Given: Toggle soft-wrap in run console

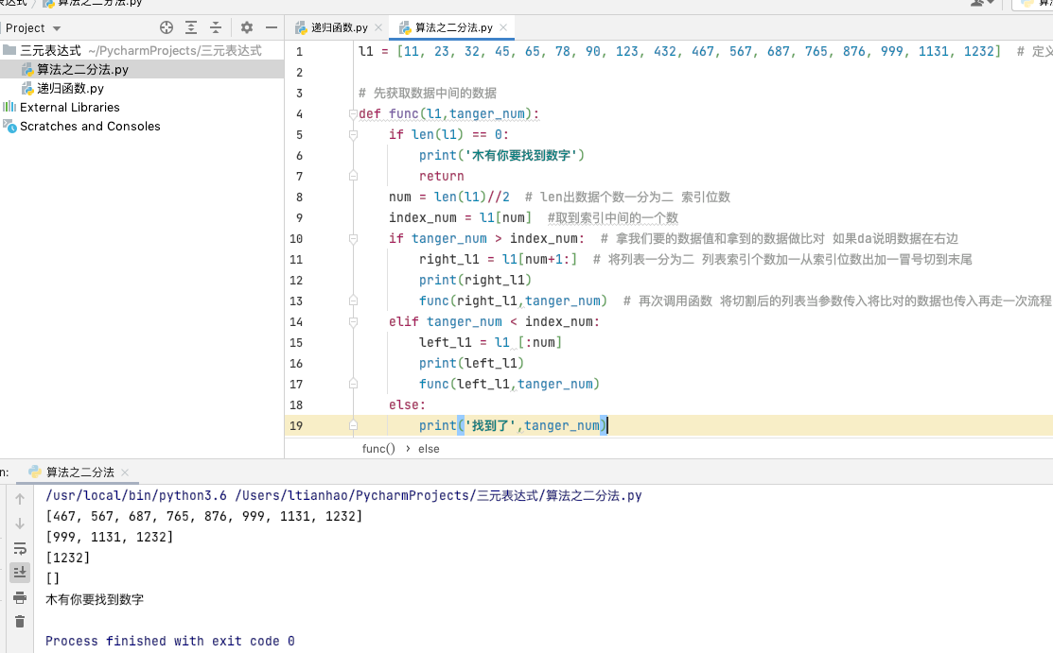Looking at the screenshot, I should point(20,548).
